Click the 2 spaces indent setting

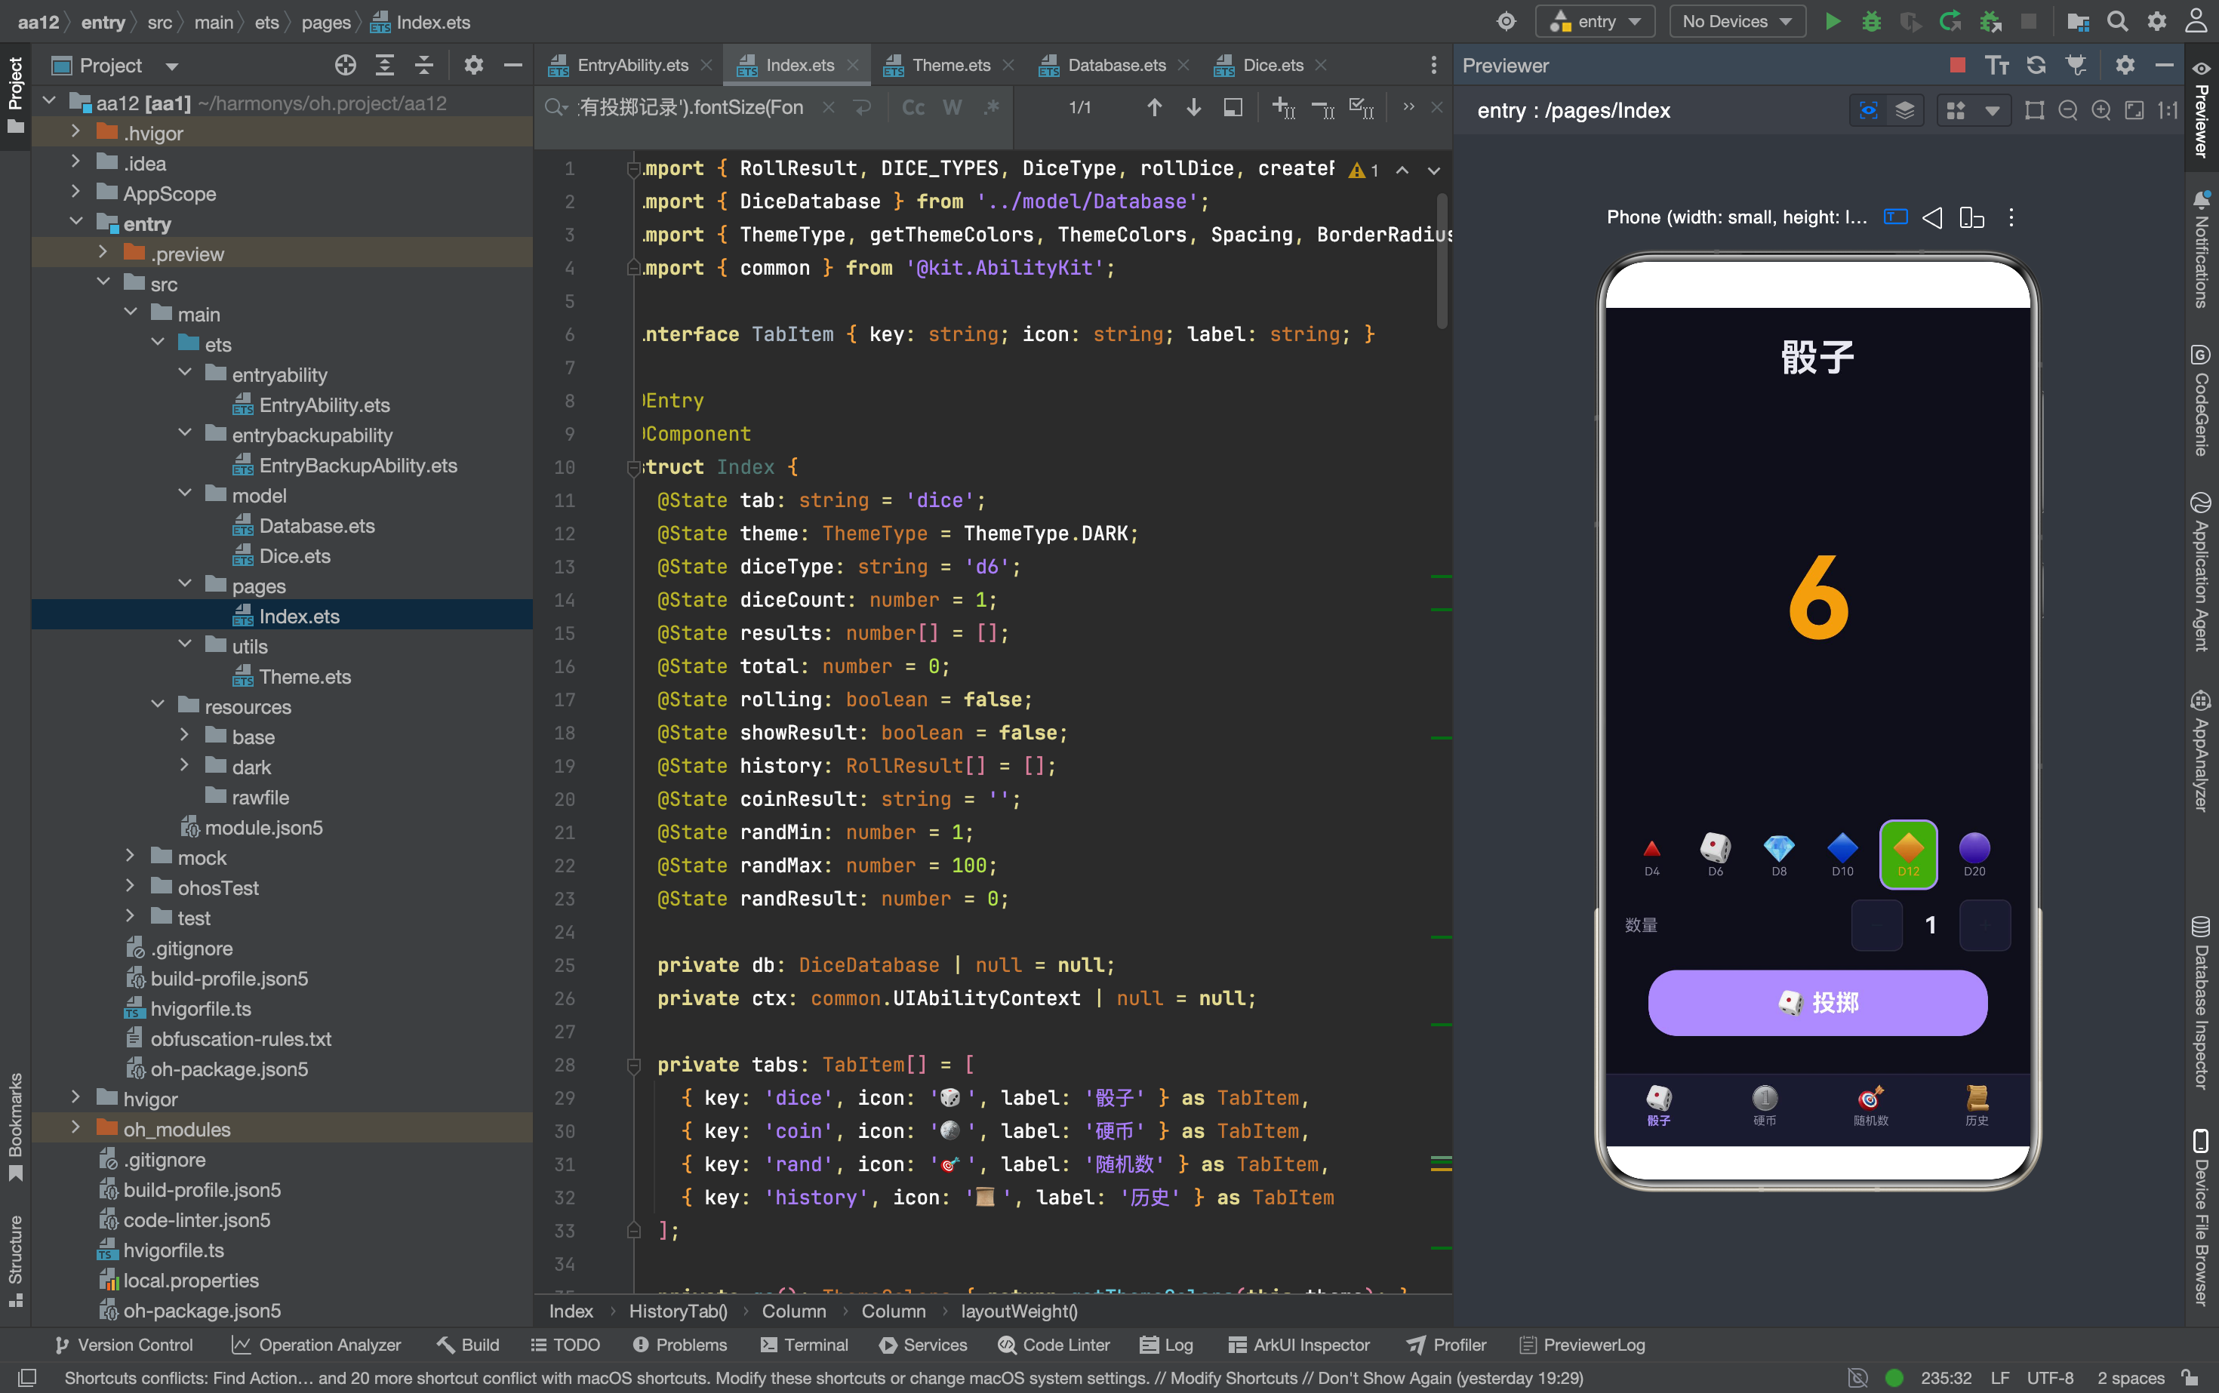point(2131,1378)
